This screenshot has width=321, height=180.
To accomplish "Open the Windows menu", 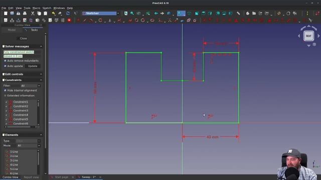I will 59,8.
